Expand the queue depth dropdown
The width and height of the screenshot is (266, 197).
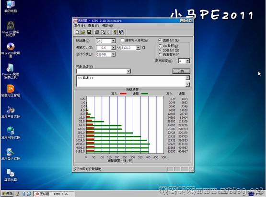[x=187, y=61]
